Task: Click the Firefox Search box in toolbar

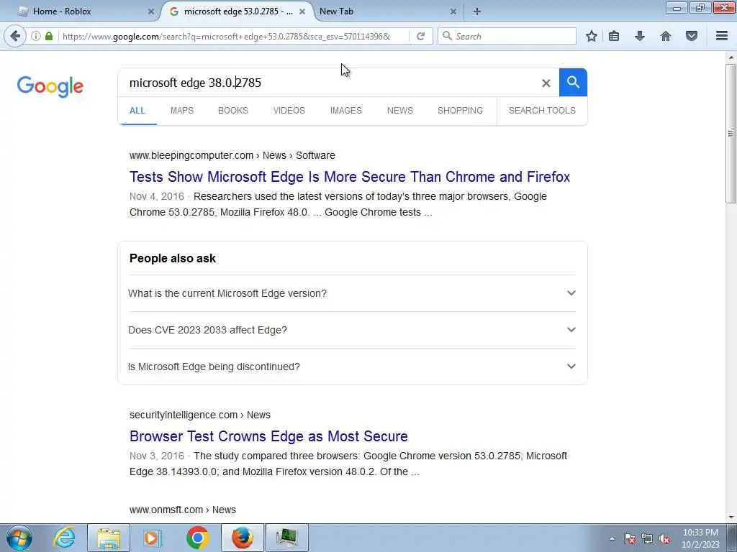Action: coord(507,36)
